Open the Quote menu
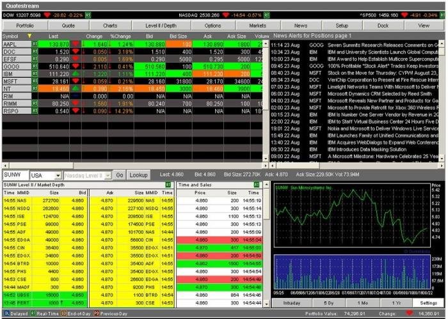The height and width of the screenshot is (319, 448). 68,26
